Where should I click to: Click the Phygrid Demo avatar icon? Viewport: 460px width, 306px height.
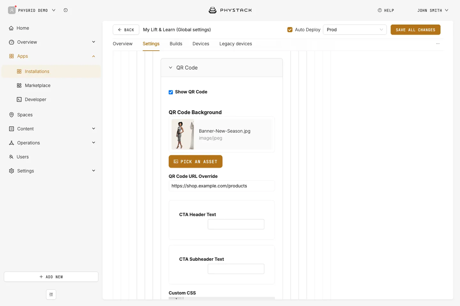tap(12, 10)
